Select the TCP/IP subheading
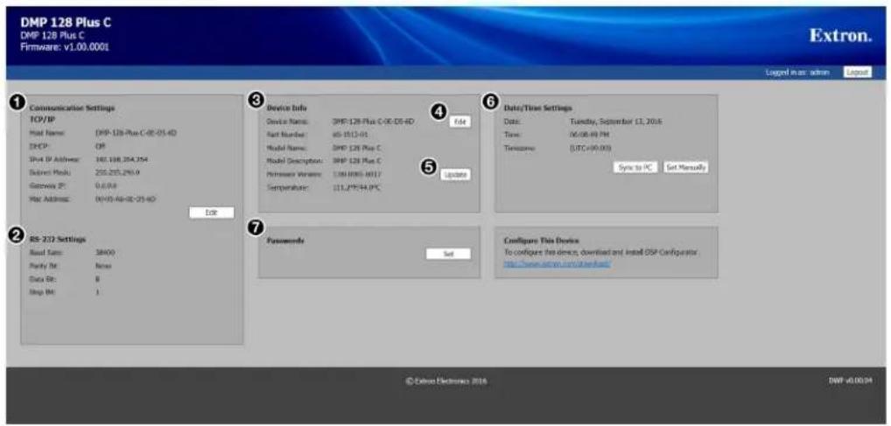The image size is (891, 426). tap(41, 119)
